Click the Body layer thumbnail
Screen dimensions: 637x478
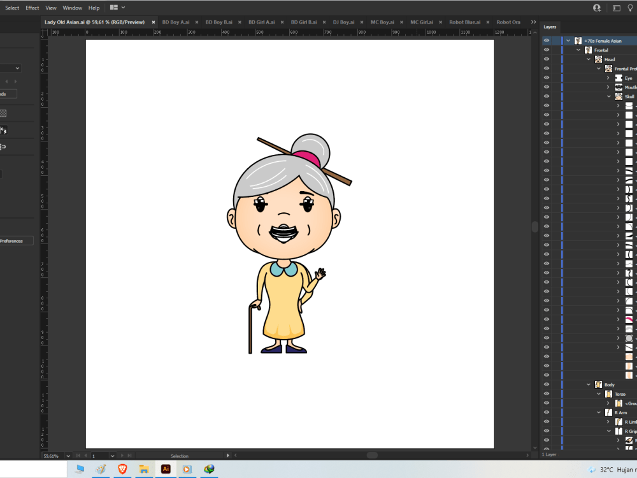click(598, 384)
